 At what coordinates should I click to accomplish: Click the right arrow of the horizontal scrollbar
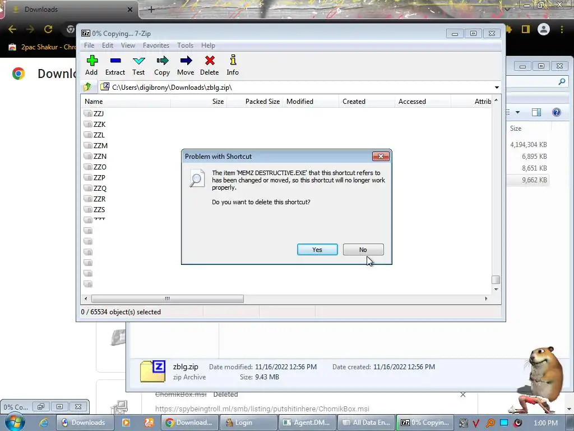(x=486, y=299)
